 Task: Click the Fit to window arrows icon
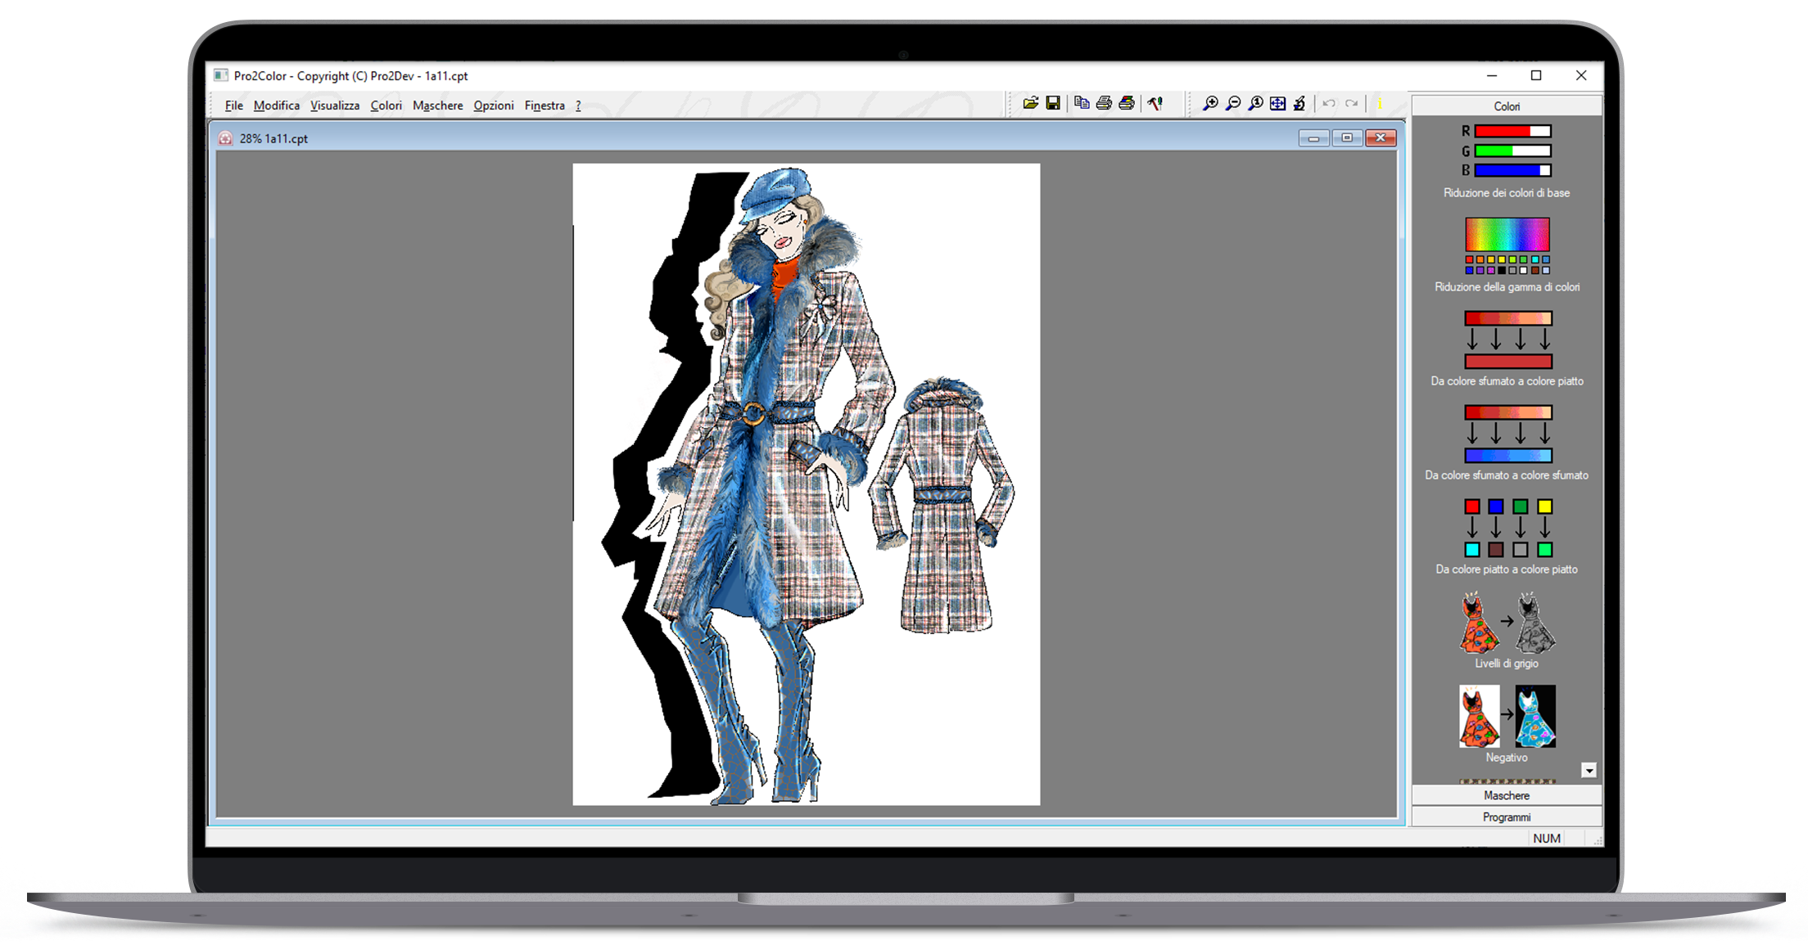tap(1277, 103)
